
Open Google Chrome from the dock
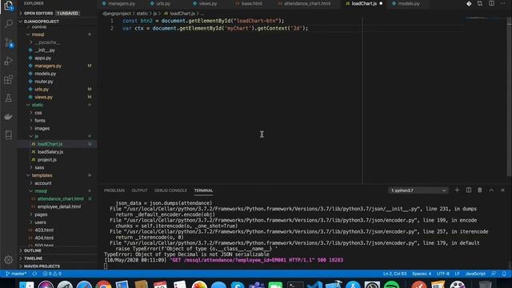click(103, 285)
